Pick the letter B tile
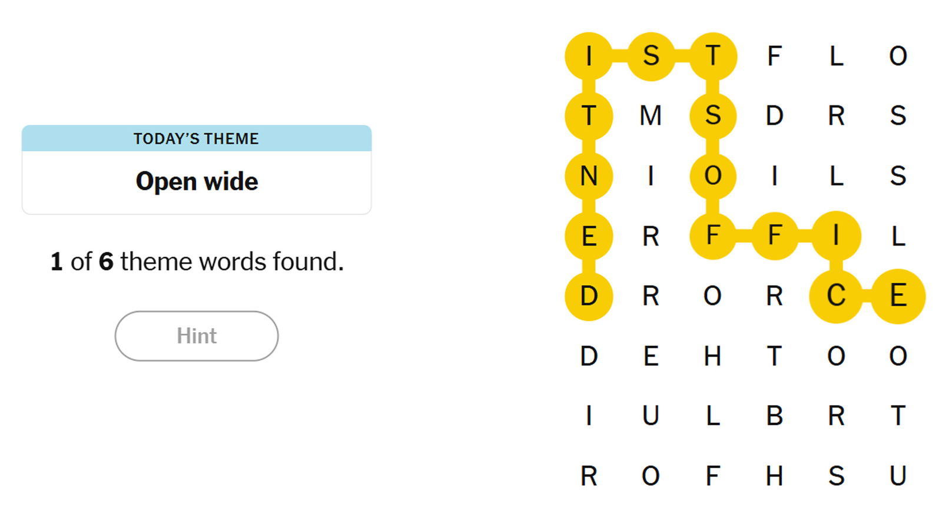Screen dimensions: 942x530 click(x=774, y=416)
